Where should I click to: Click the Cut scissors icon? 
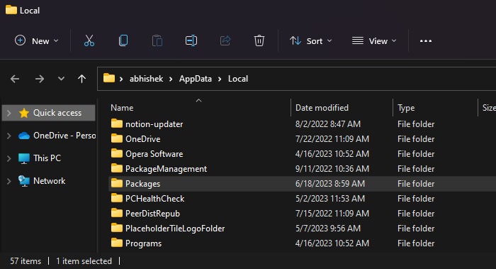click(x=89, y=41)
